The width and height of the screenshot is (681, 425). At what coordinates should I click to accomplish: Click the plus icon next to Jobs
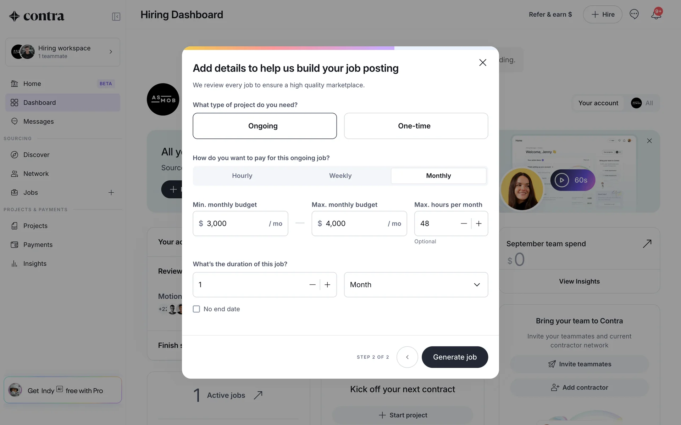tap(111, 193)
